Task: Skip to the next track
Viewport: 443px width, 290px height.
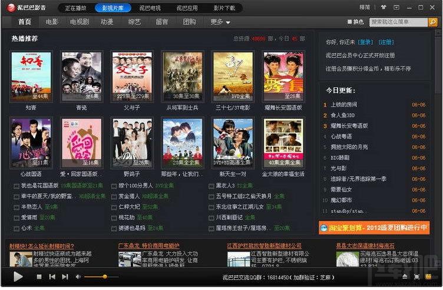Action: point(65,276)
